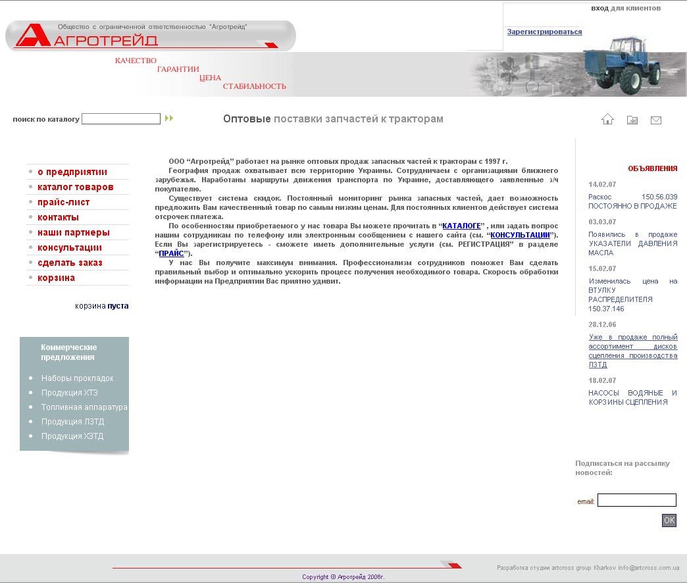Open the 'прайс-лист' page

tap(64, 202)
